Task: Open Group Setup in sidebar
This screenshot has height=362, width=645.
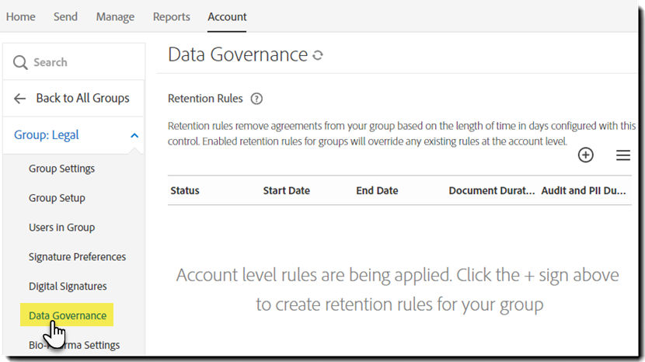Action: tap(58, 198)
